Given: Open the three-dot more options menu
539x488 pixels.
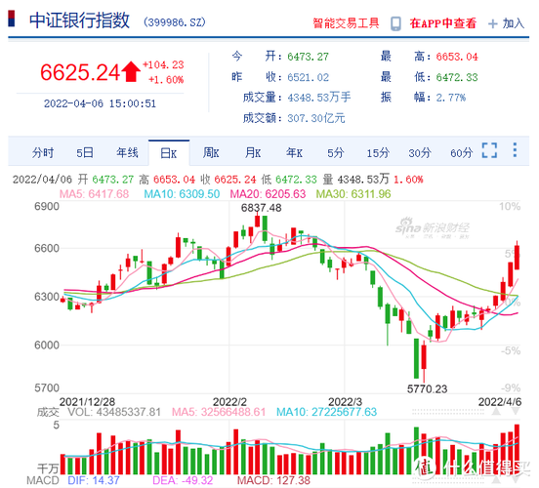Looking at the screenshot, I should (x=515, y=150).
